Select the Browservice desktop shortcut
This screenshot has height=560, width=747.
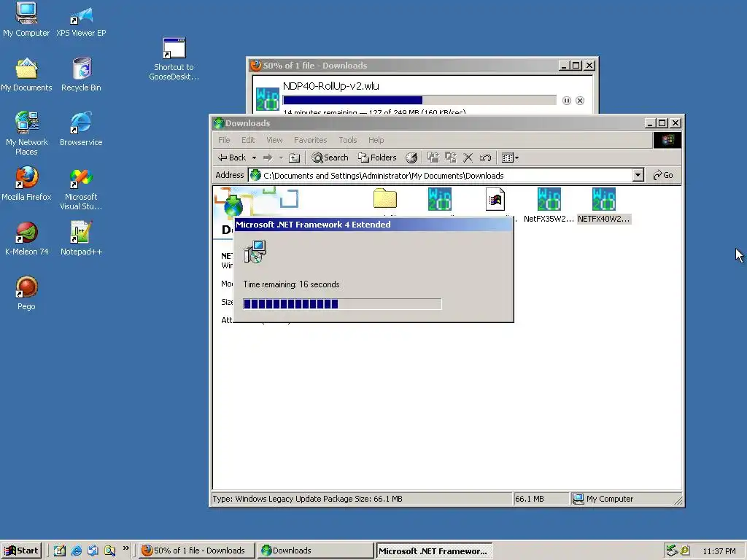click(x=81, y=128)
